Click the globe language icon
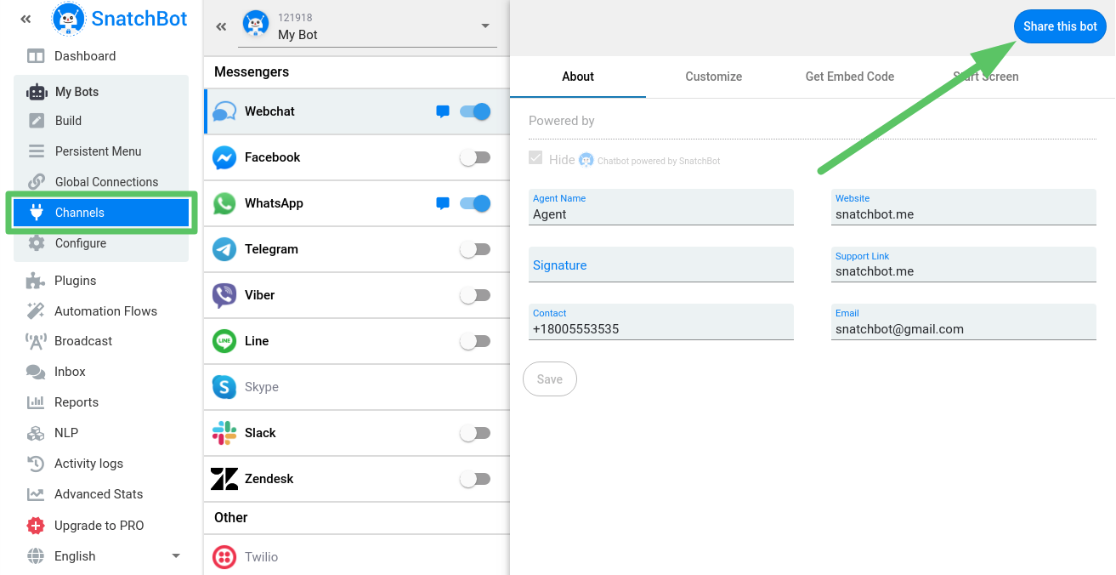 click(x=36, y=556)
